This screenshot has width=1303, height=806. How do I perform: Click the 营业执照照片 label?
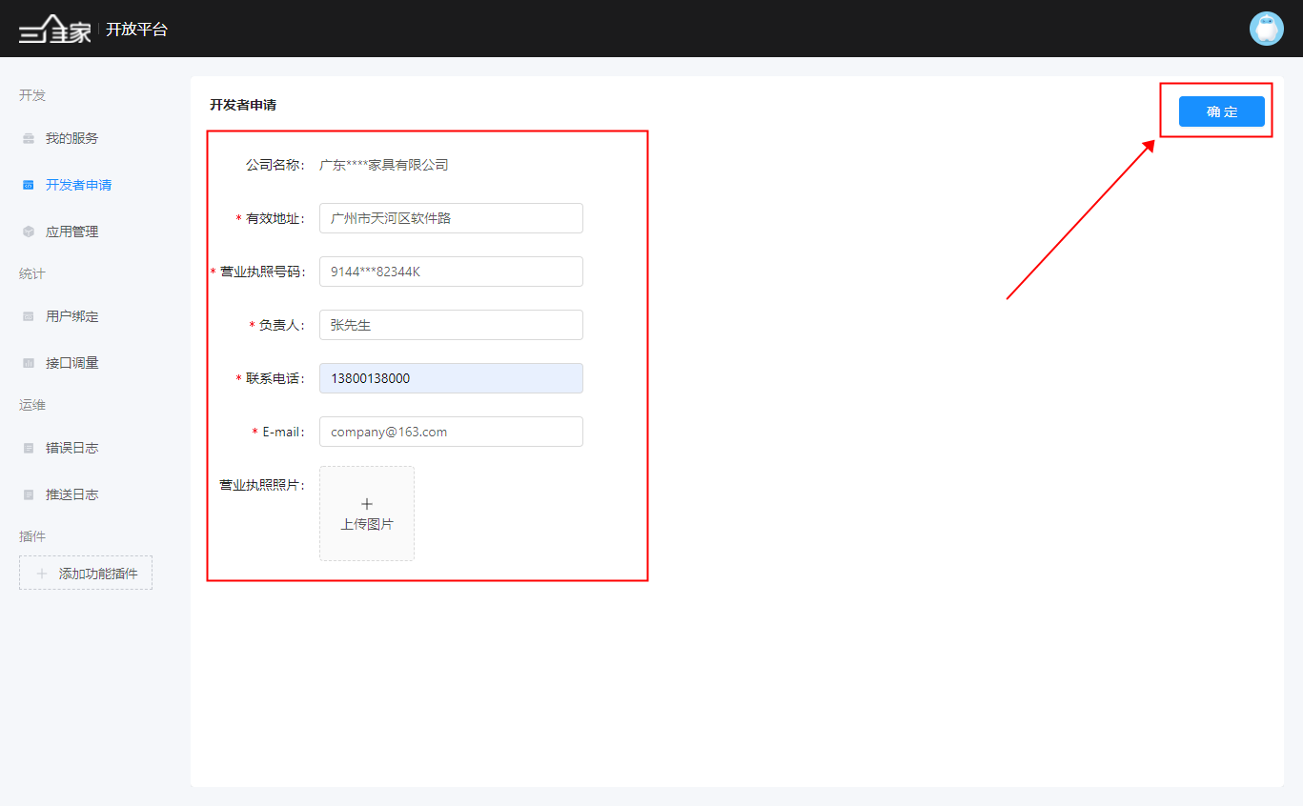tap(262, 485)
